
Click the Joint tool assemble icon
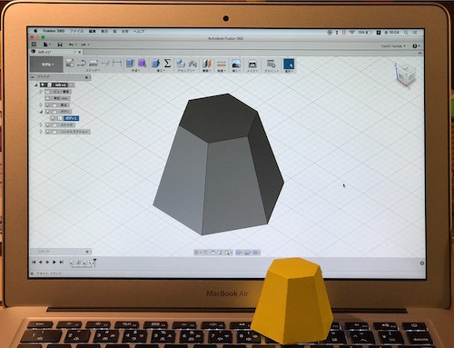[x=192, y=64]
